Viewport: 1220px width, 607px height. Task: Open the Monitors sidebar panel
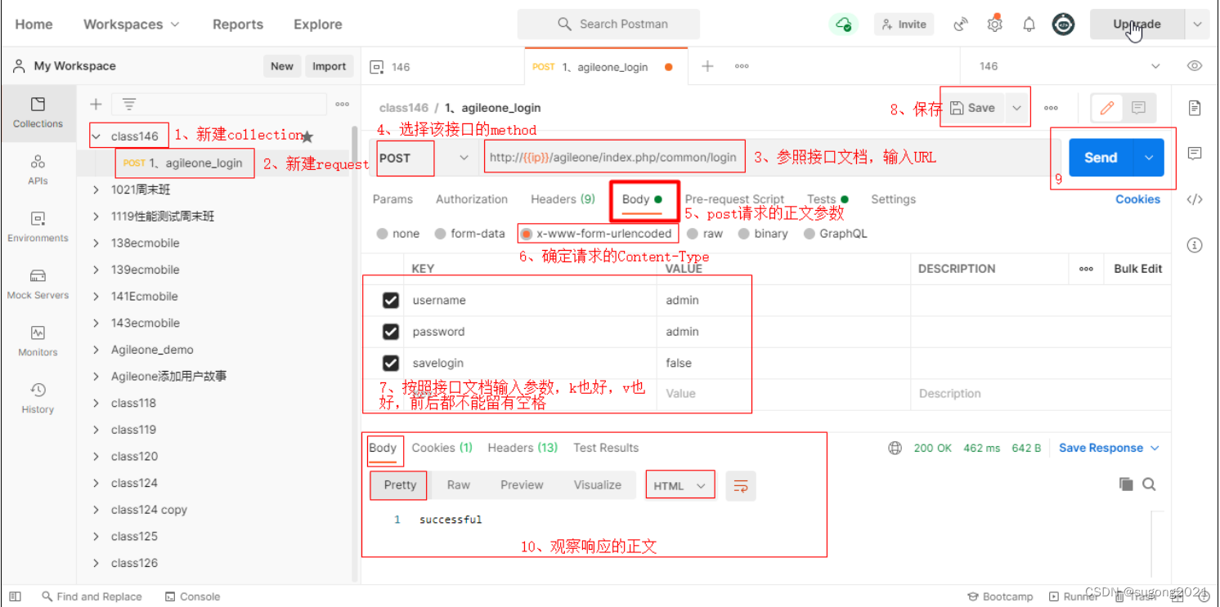click(38, 341)
